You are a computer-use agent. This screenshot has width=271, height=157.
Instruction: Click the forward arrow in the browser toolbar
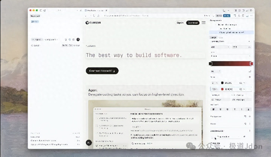click(90, 16)
